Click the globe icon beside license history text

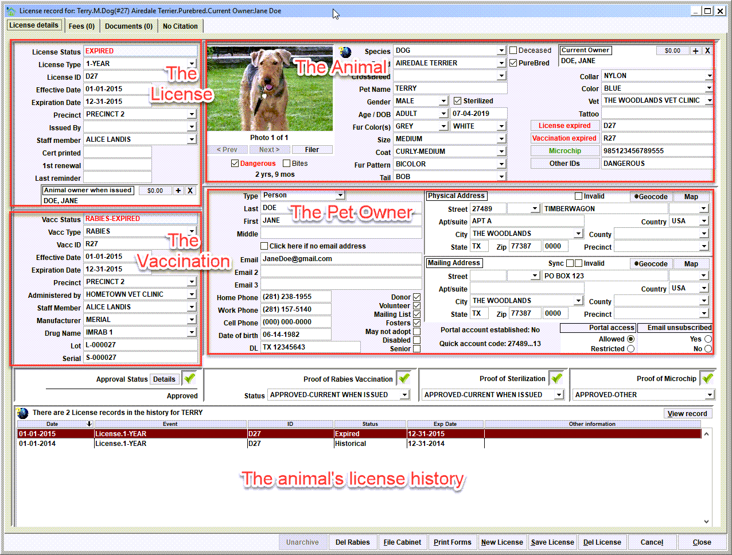click(x=23, y=413)
